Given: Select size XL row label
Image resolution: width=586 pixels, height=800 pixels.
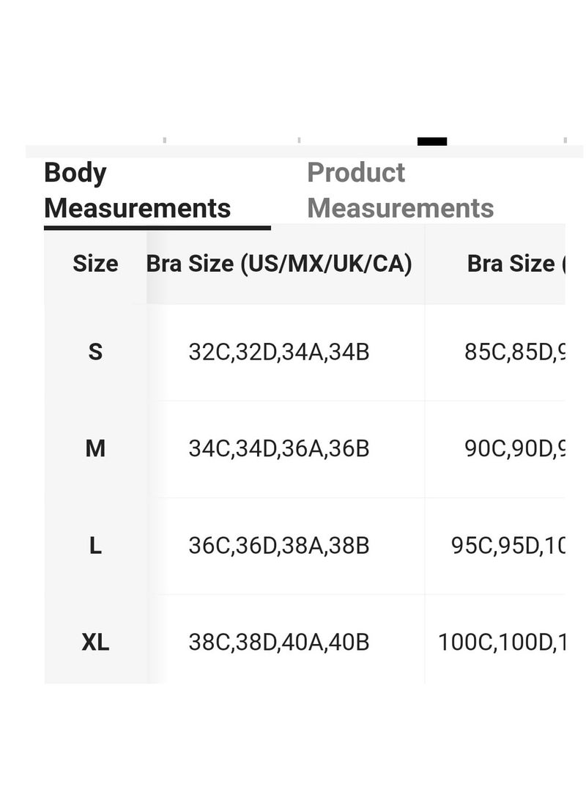Looking at the screenshot, I should pyautogui.click(x=95, y=642).
